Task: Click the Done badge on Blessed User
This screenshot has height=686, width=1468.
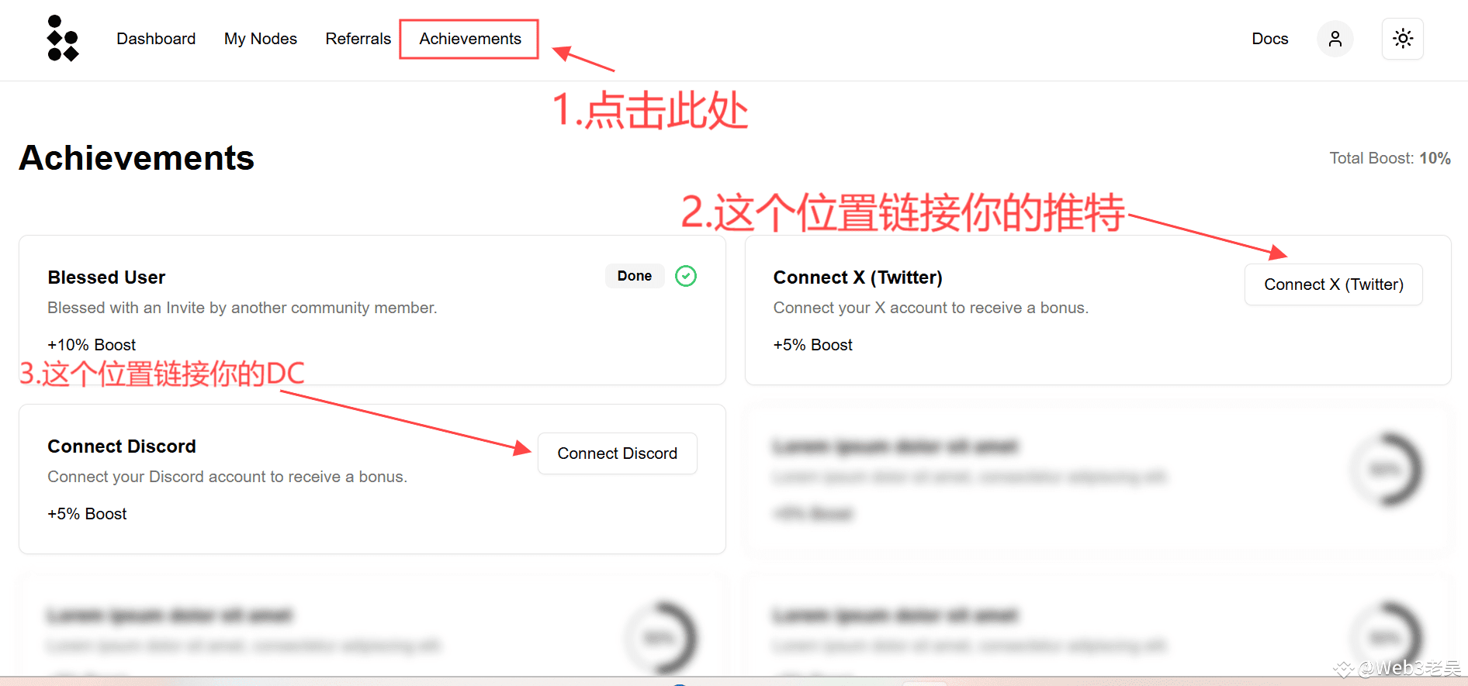Action: [635, 276]
